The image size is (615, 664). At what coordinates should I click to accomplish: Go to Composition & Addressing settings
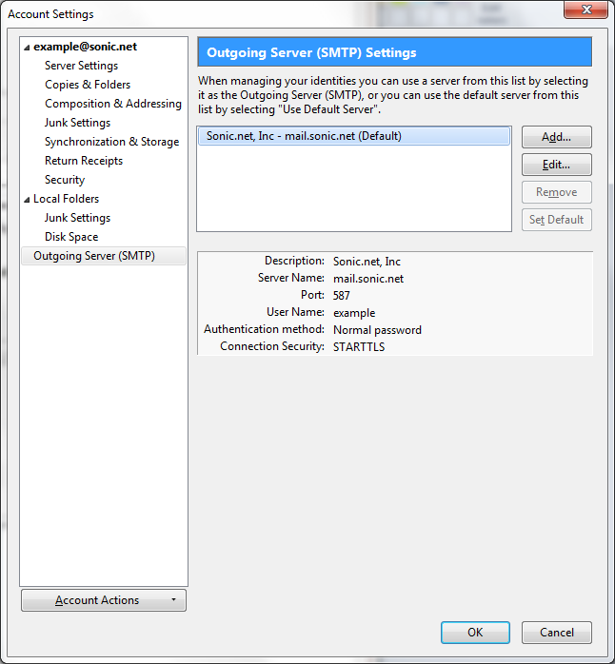point(112,104)
